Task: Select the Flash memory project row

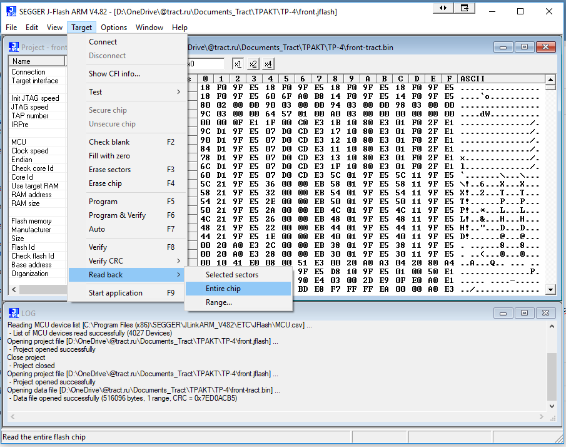Action: (x=38, y=221)
